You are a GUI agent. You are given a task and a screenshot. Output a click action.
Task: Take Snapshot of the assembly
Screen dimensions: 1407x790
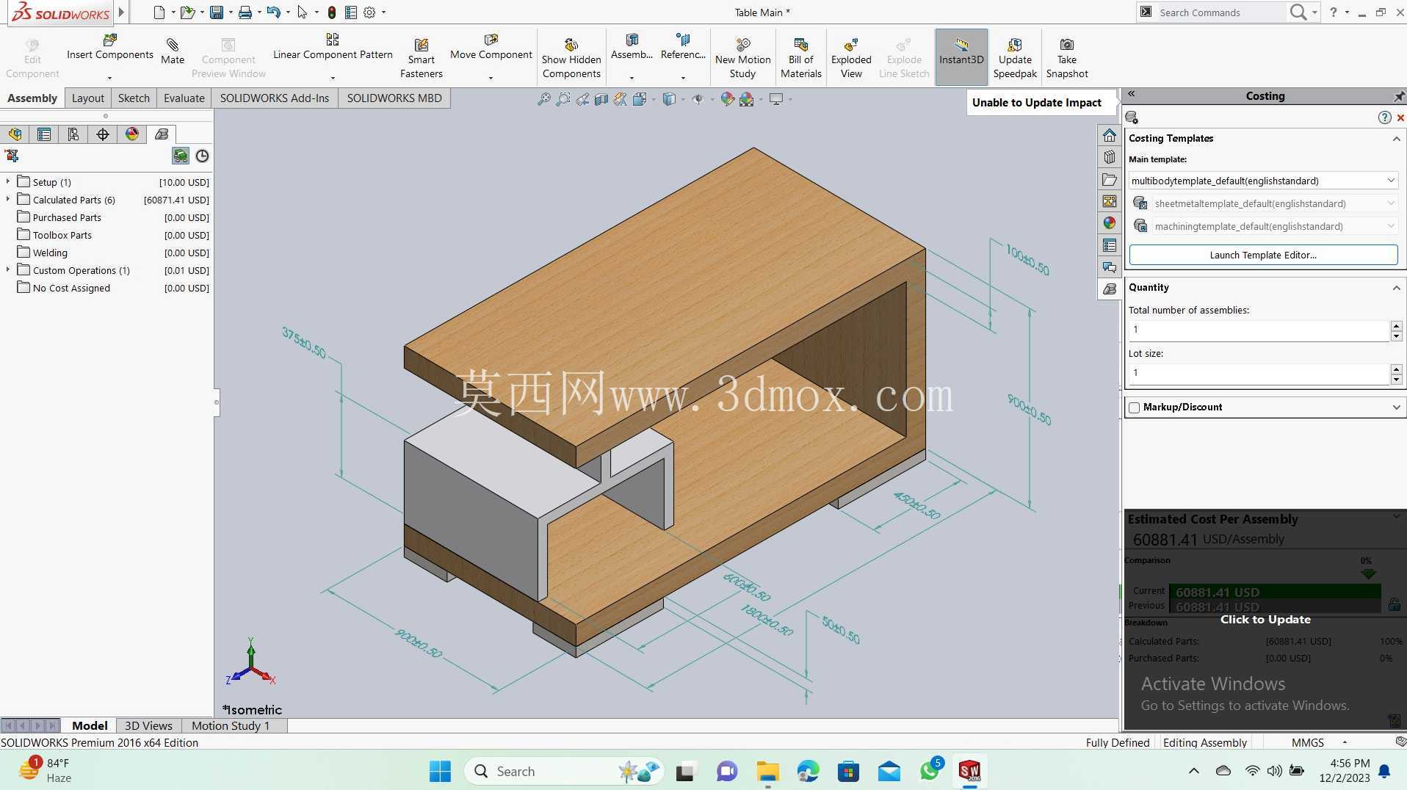coord(1067,58)
